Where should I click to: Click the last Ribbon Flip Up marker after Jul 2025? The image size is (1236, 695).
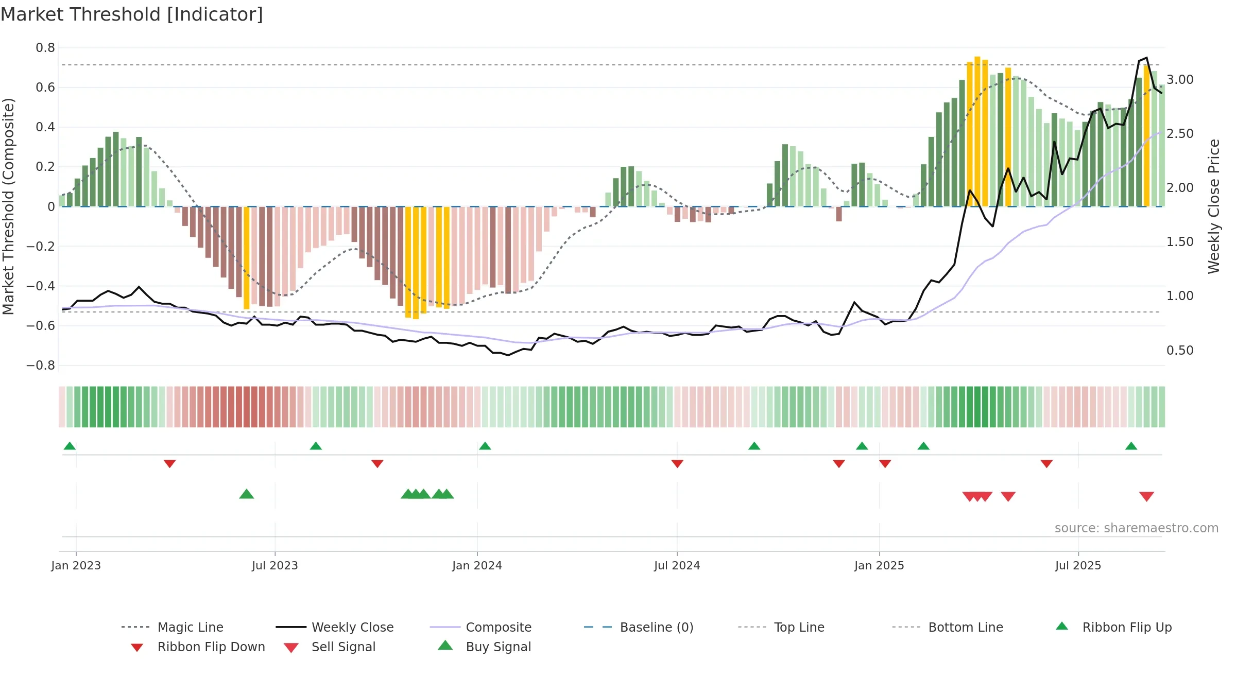coord(1131,446)
